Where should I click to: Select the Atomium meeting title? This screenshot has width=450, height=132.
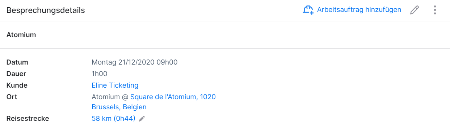[x=21, y=35]
